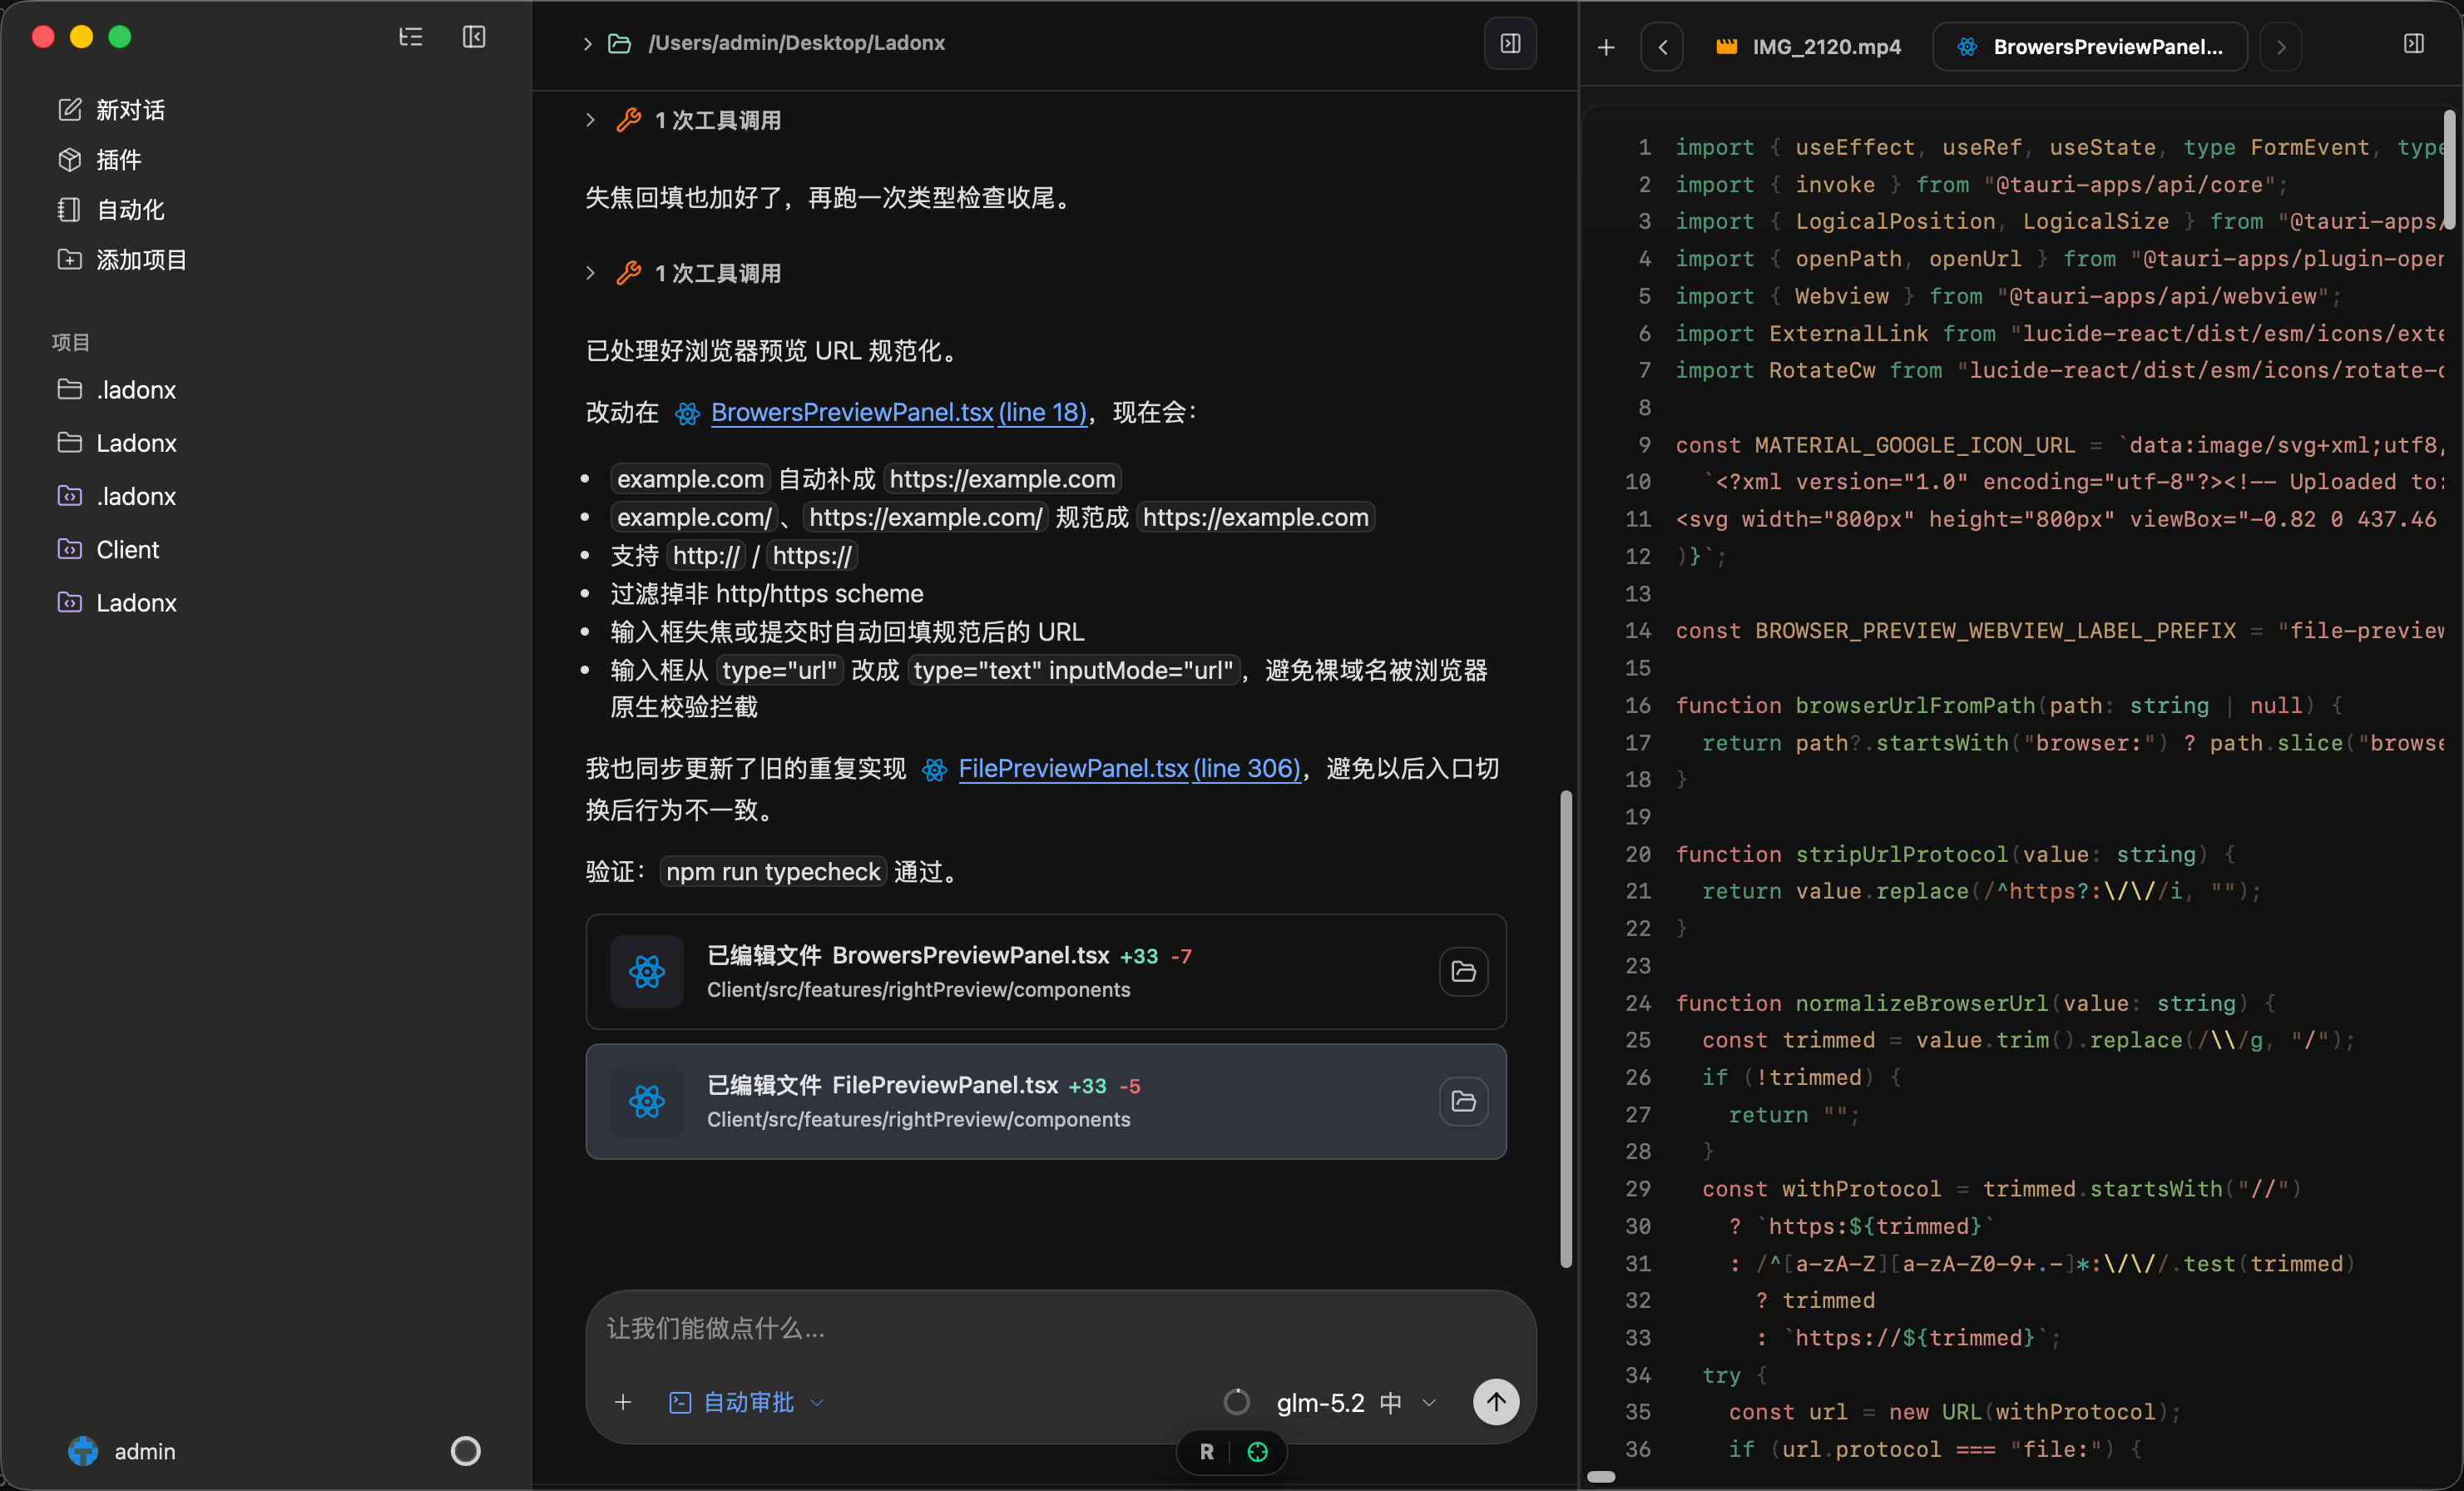Open the 自动化 automation section
Image resolution: width=2464 pixels, height=1491 pixels.
click(x=111, y=210)
